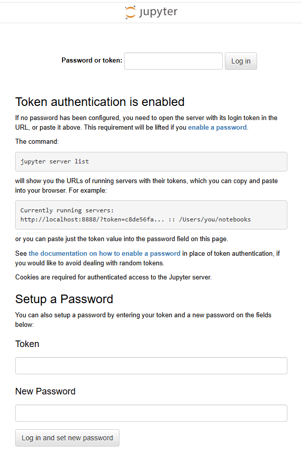The height and width of the screenshot is (460, 302).
Task: Click 'The command:' text line
Action: click(37, 141)
